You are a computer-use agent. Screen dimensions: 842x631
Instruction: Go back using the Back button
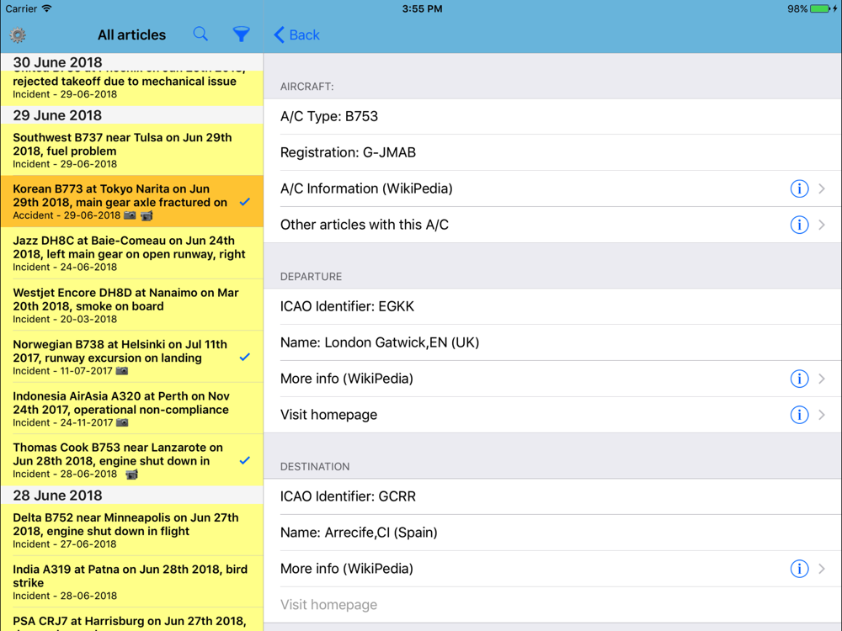click(x=296, y=34)
